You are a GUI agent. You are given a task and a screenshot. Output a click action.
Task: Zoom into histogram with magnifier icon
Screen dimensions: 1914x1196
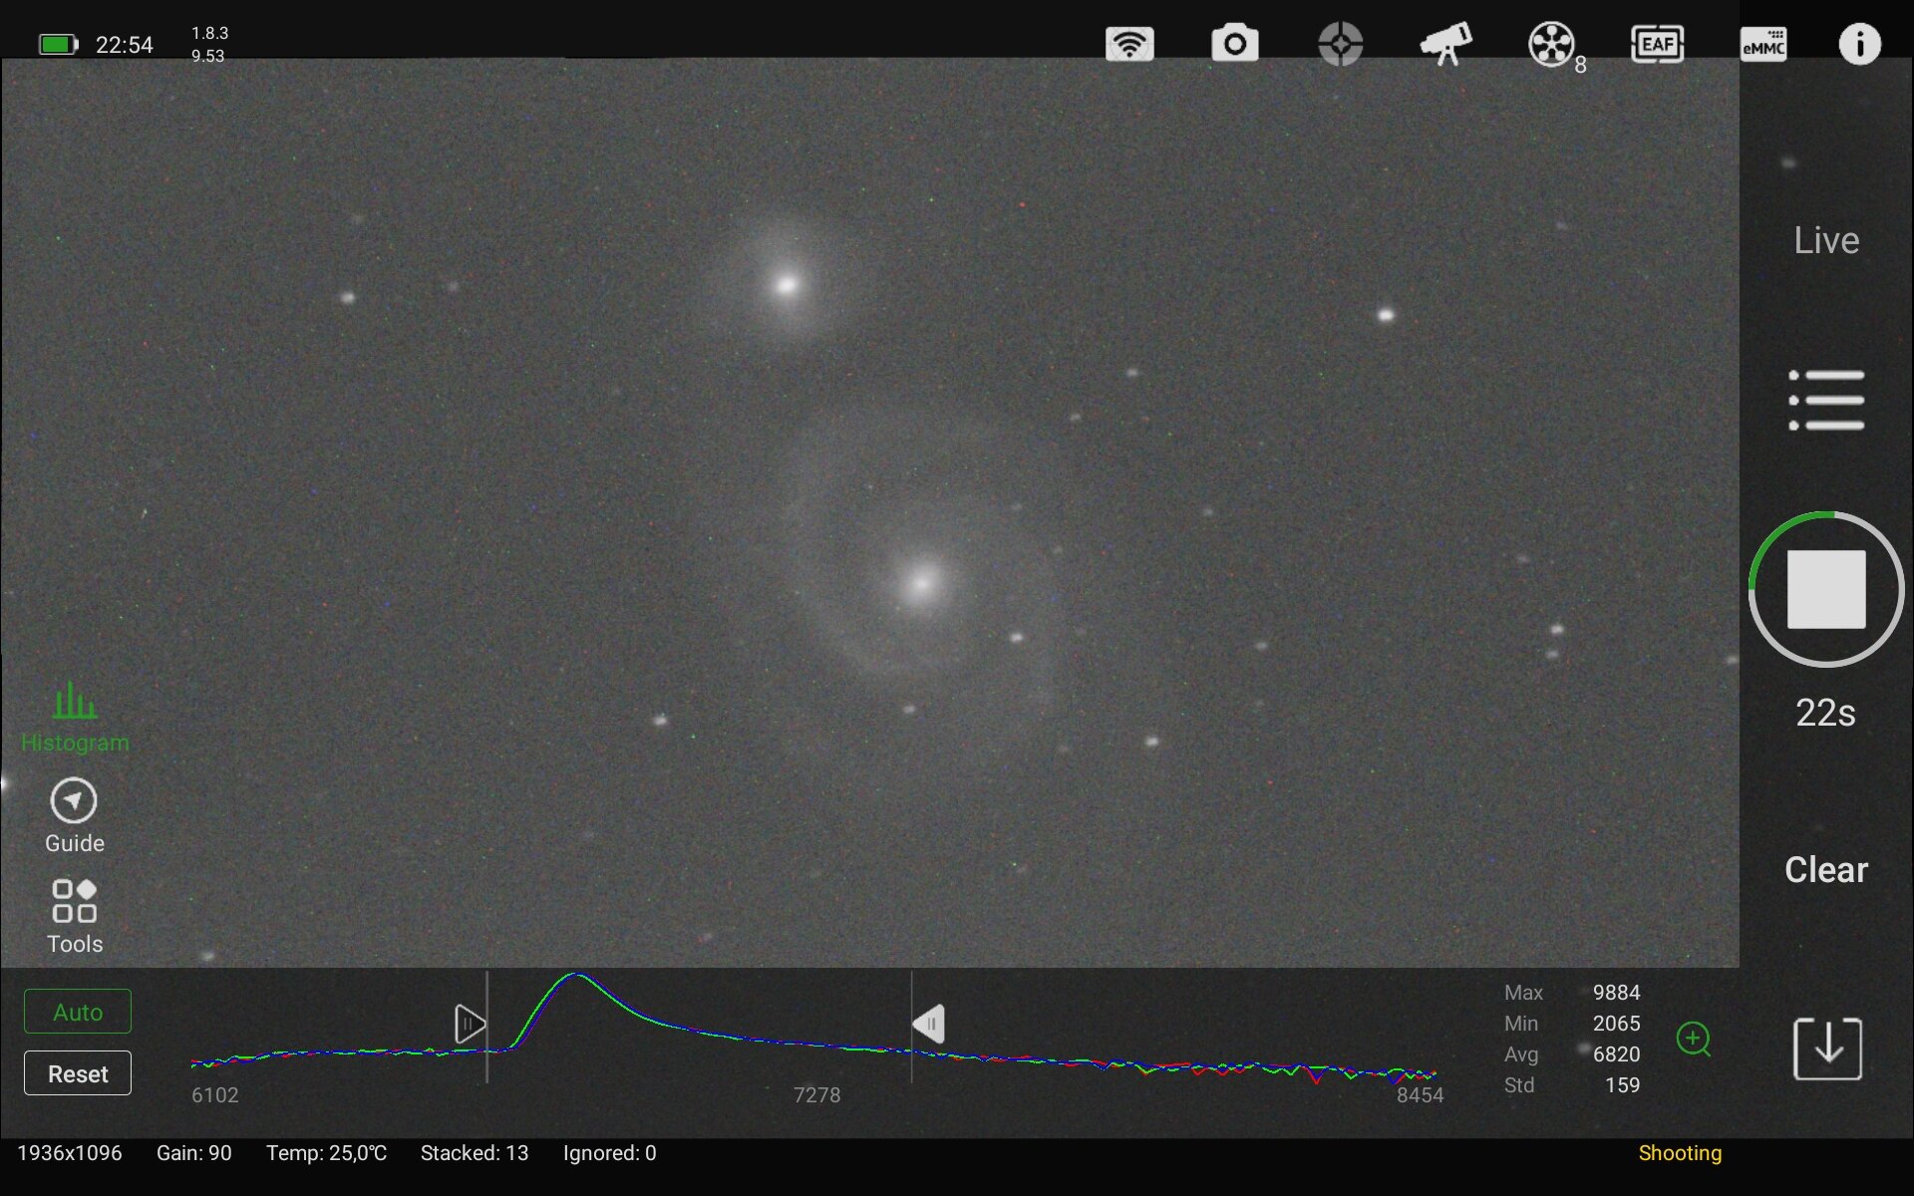(1693, 1039)
